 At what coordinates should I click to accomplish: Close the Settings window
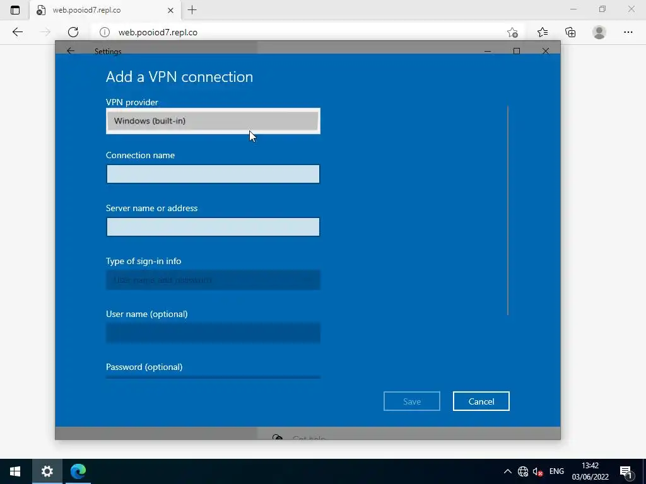coord(546,51)
